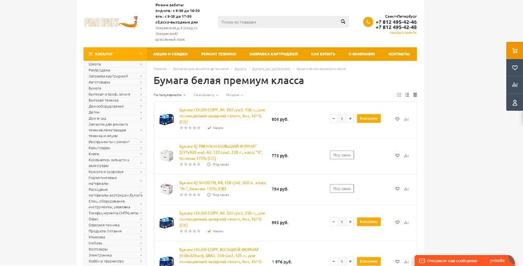Click the Поиск по товарам search field
This screenshot has height=266, width=523.
point(277,22)
